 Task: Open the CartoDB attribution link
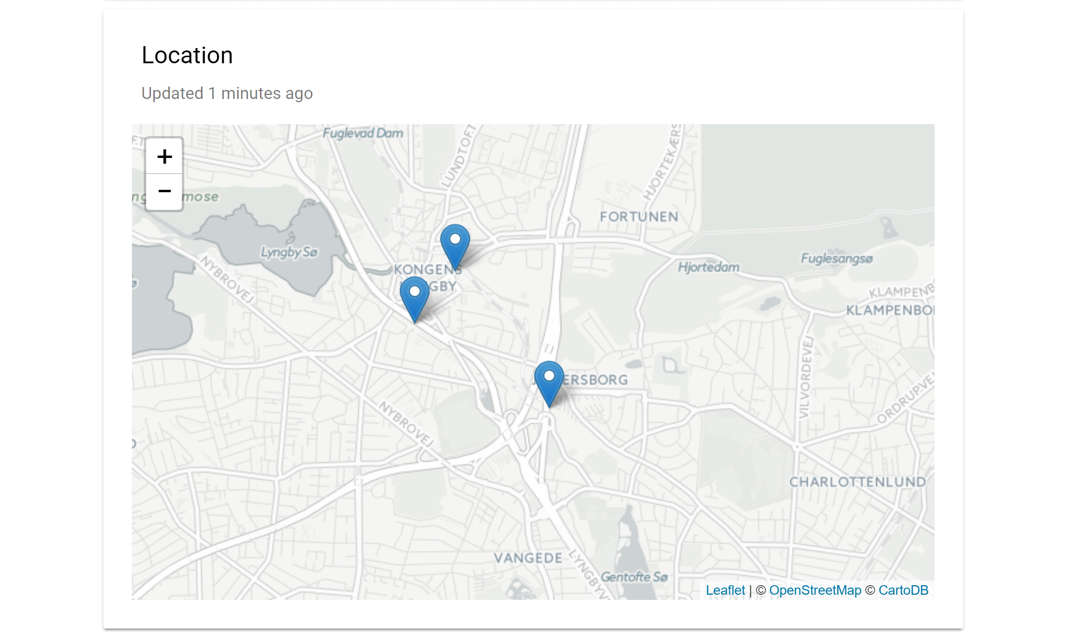click(903, 590)
